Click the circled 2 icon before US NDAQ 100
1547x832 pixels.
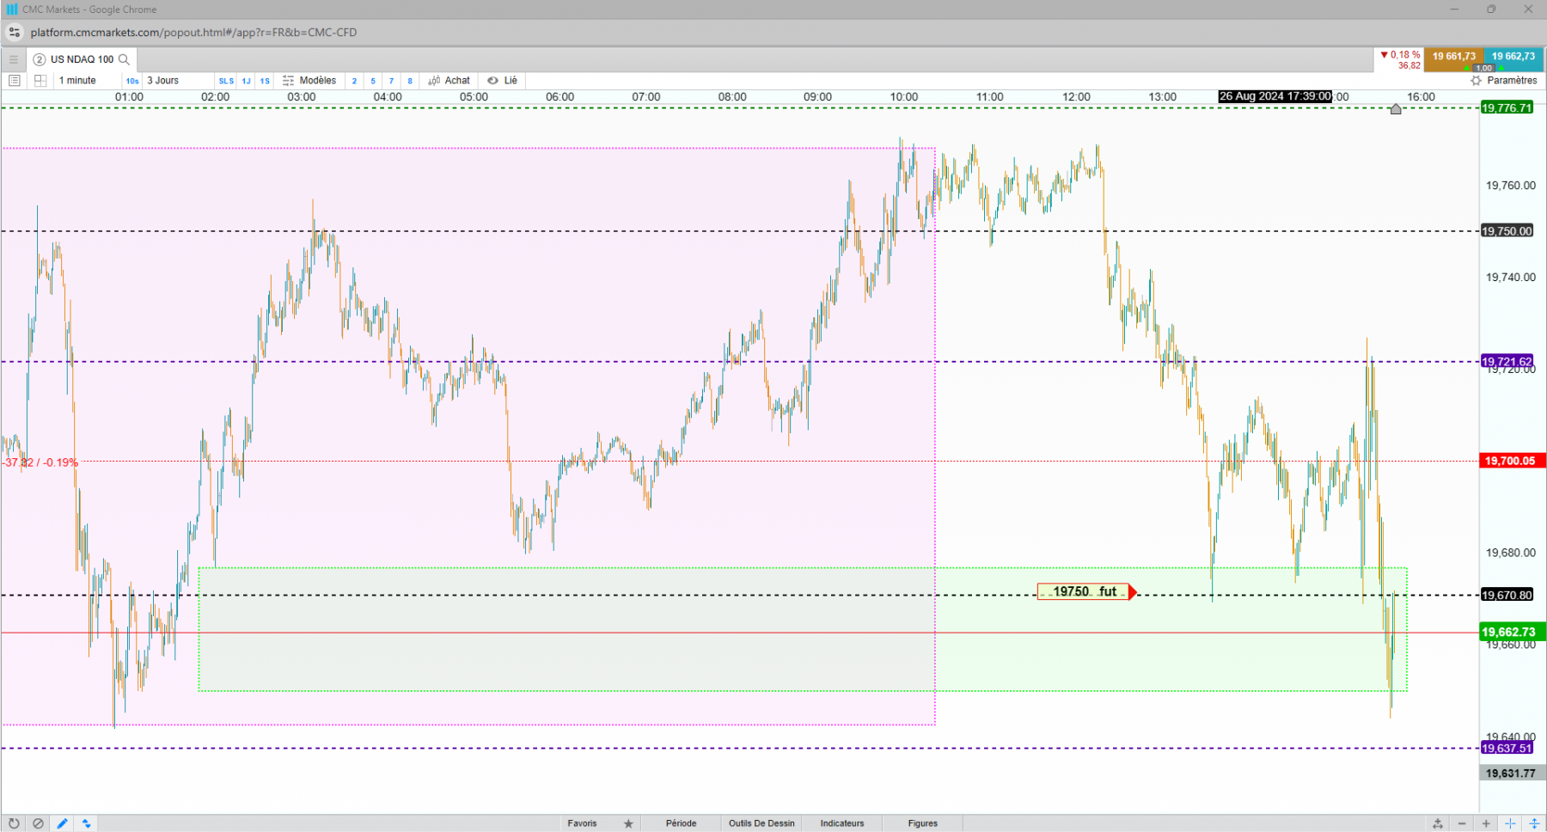coord(40,59)
